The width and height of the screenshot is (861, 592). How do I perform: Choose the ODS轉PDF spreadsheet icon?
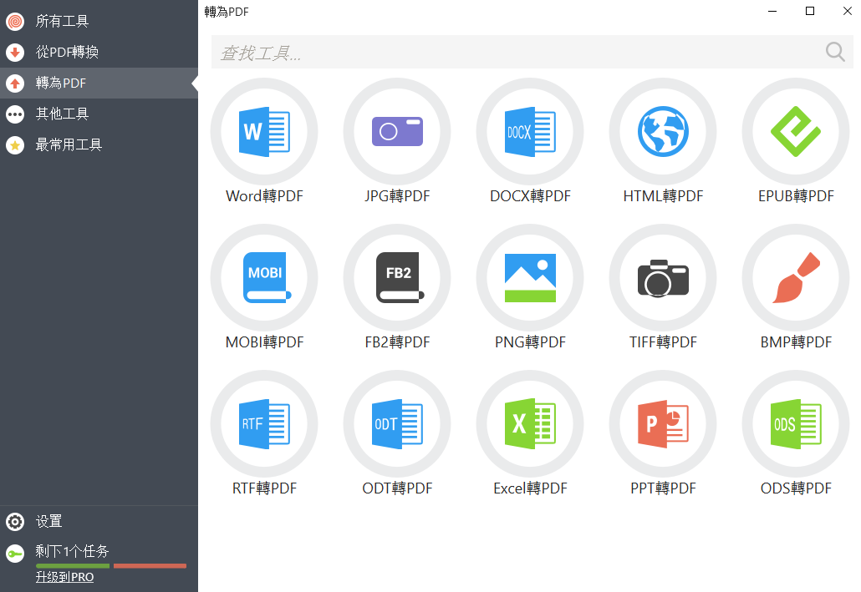(796, 423)
